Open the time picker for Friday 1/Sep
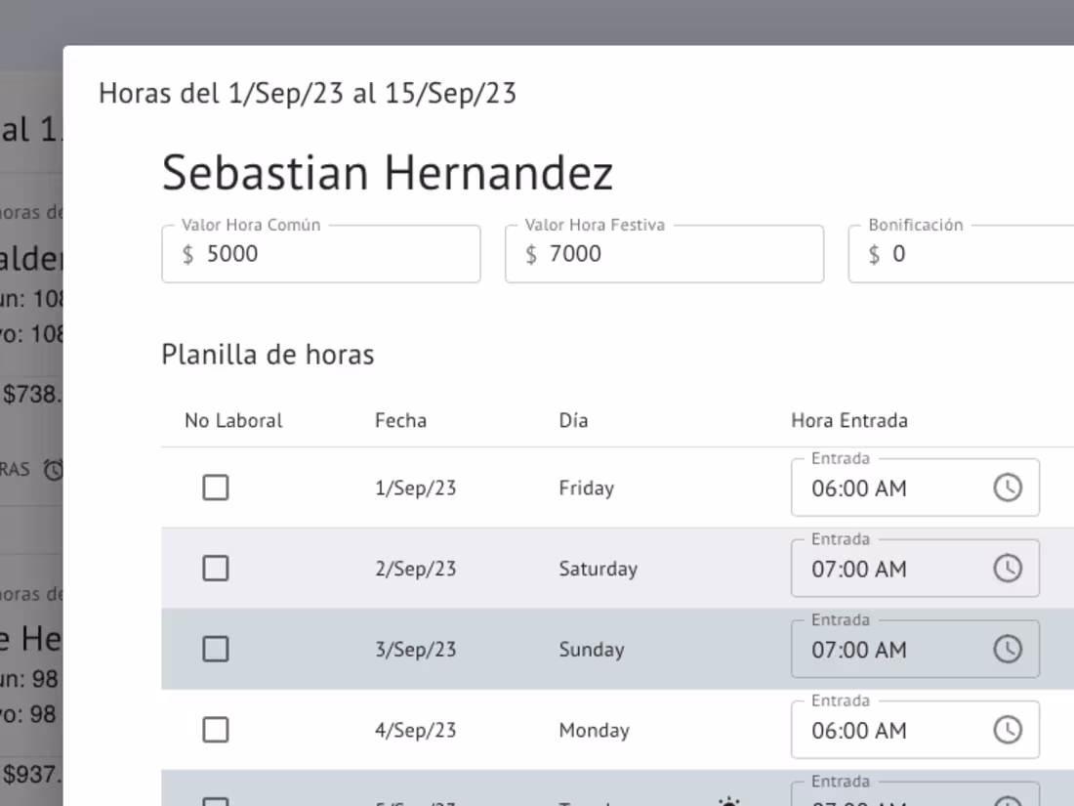 (x=1009, y=487)
